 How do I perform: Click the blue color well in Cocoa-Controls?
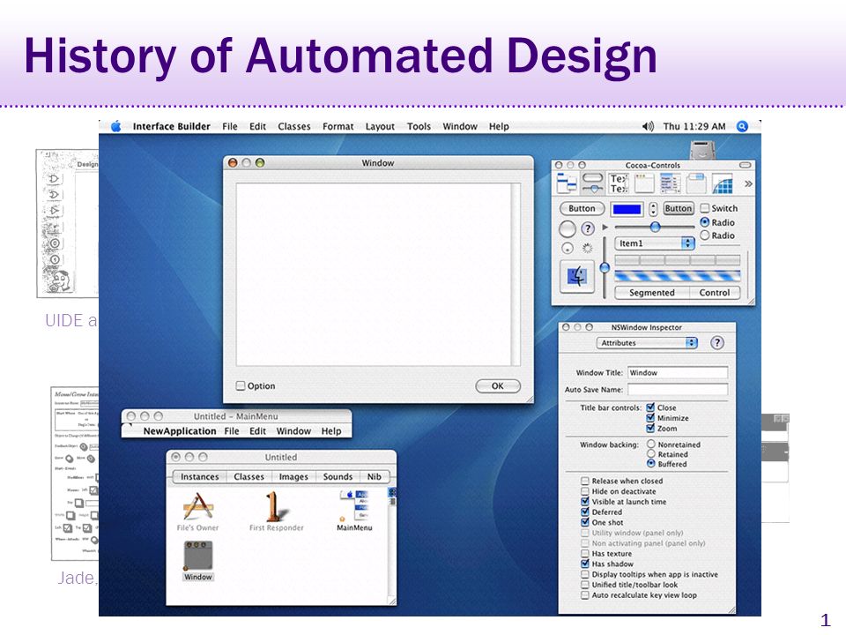point(627,209)
